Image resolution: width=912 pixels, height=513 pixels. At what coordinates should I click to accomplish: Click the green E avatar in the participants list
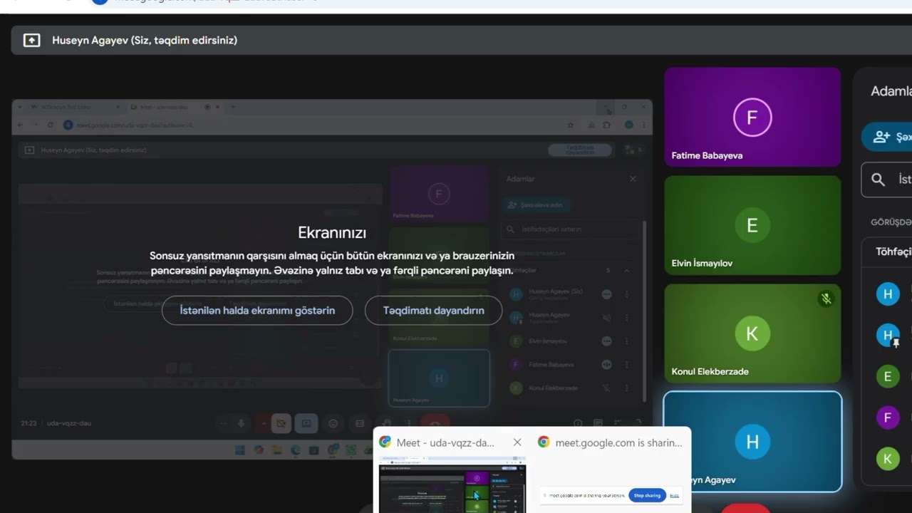(x=888, y=376)
